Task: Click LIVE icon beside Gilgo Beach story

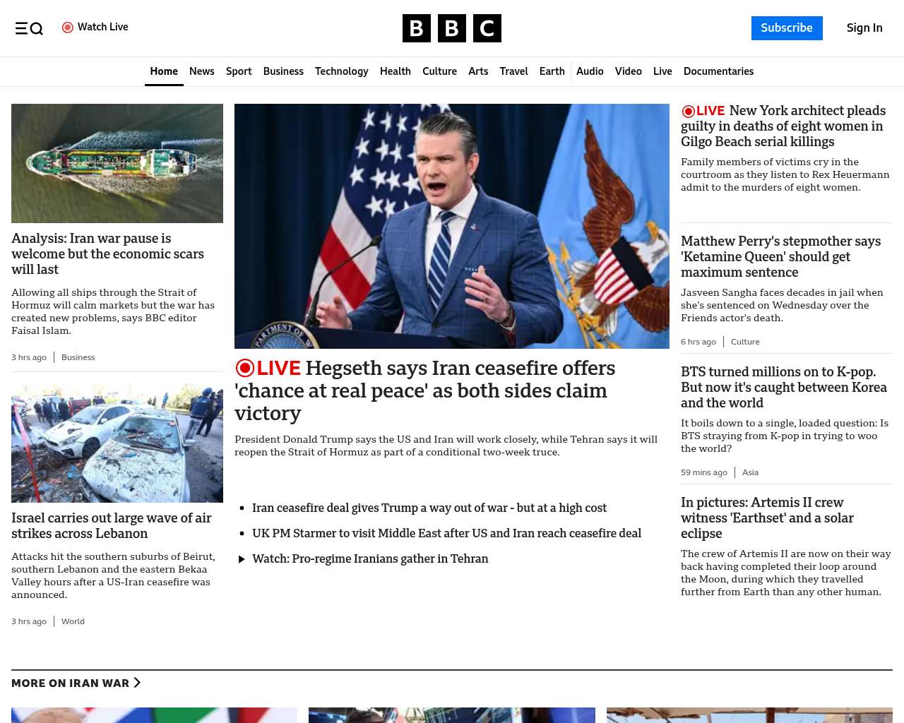Action: [x=689, y=112]
